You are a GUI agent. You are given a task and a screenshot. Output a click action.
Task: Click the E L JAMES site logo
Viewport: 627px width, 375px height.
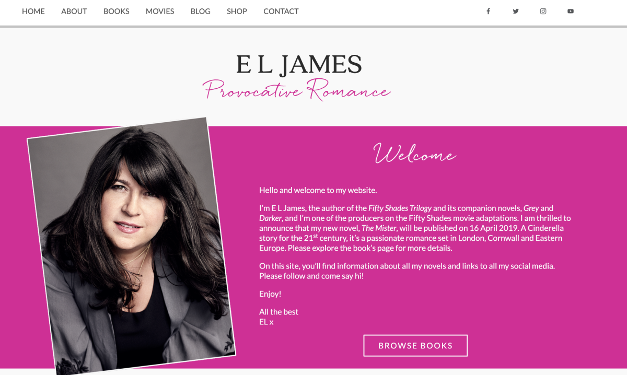(299, 65)
